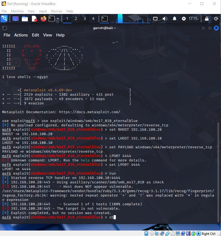Expand the terminal launcher dropdown arrow
Image resolution: width=221 pixels, height=236 pixels.
click(x=58, y=19)
